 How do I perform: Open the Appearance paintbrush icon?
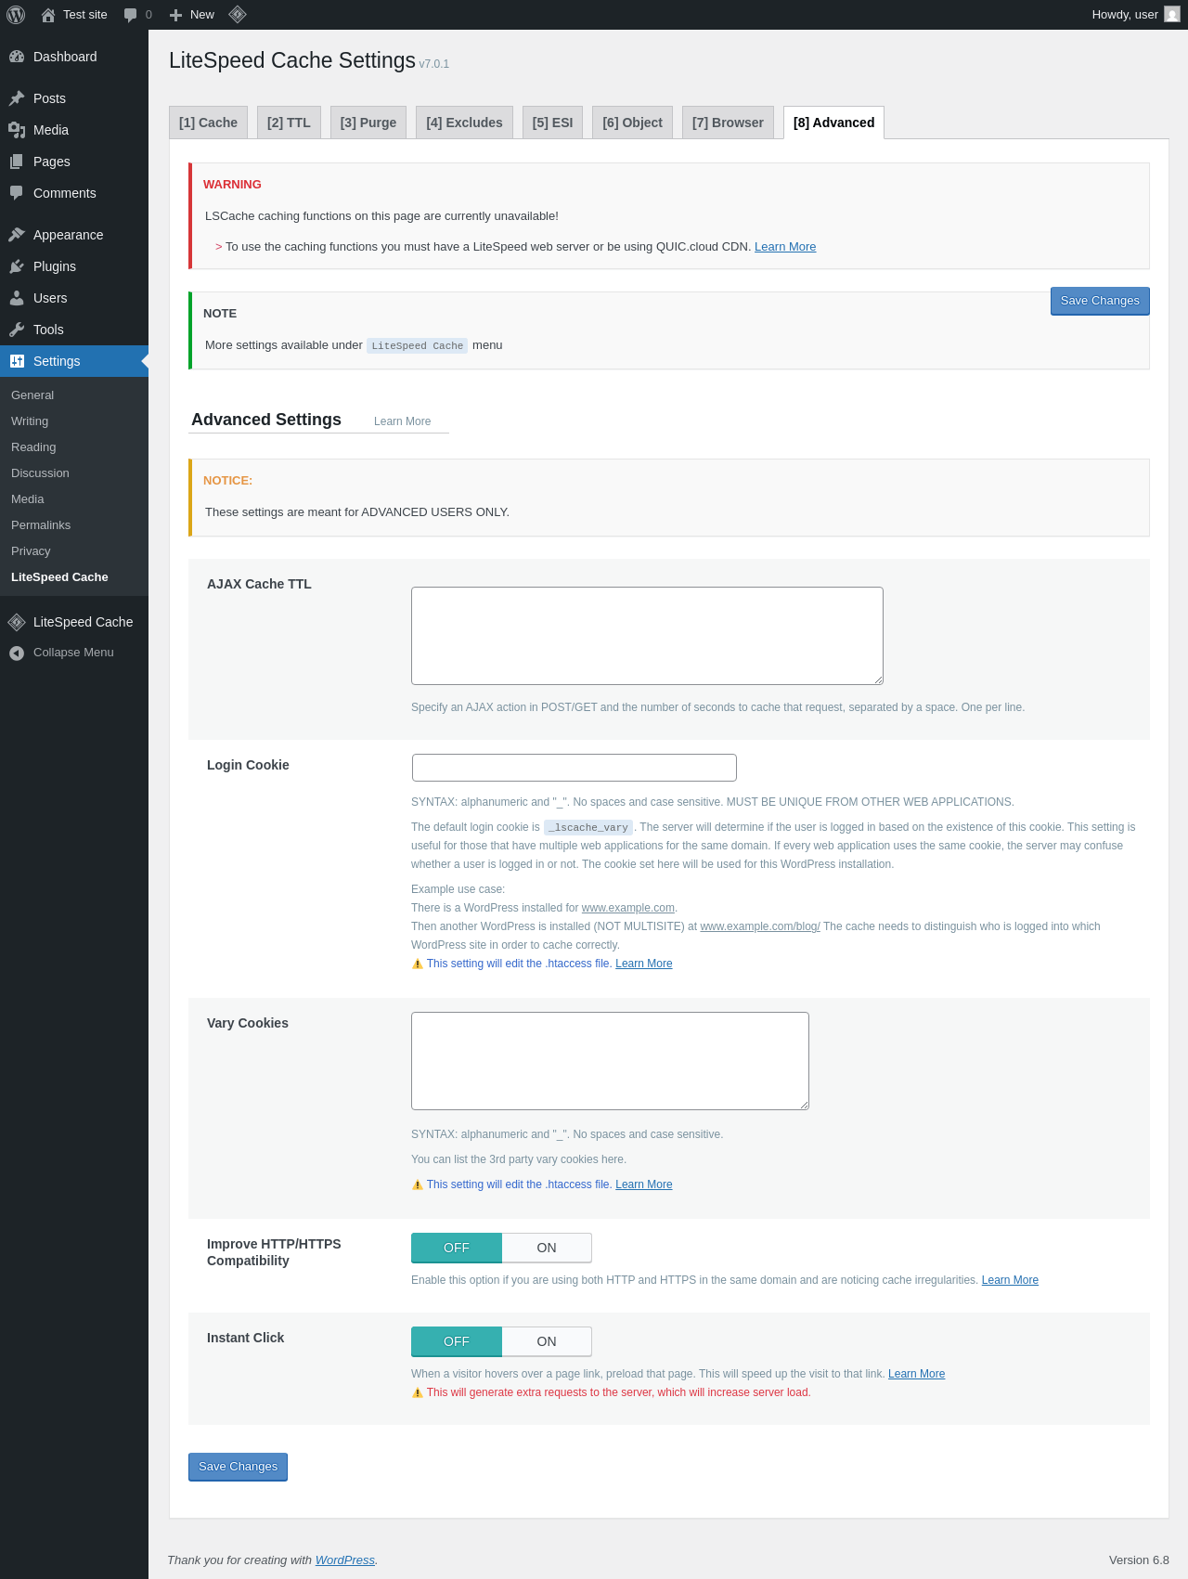pos(17,235)
